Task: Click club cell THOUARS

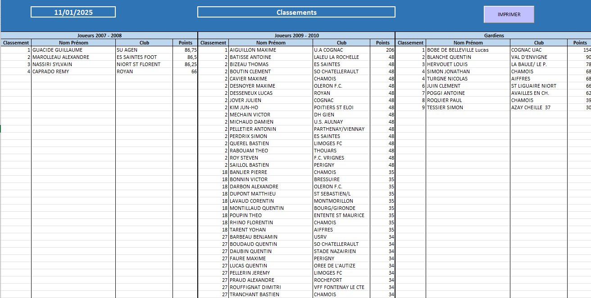Action: pyautogui.click(x=341, y=151)
